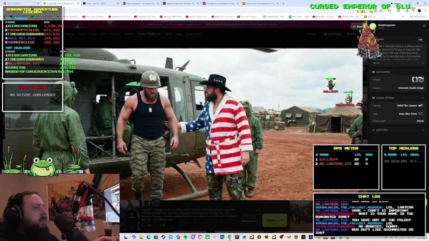The image size is (429, 241).
Task: Go to Explore in Higgsfield navigation
Action: coord(70,34)
